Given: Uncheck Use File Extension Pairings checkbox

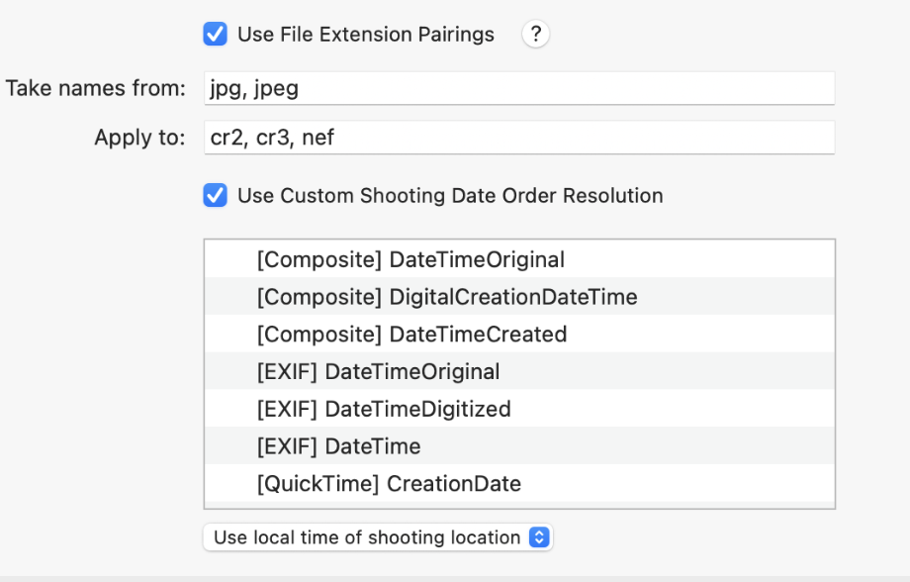Looking at the screenshot, I should 215,35.
